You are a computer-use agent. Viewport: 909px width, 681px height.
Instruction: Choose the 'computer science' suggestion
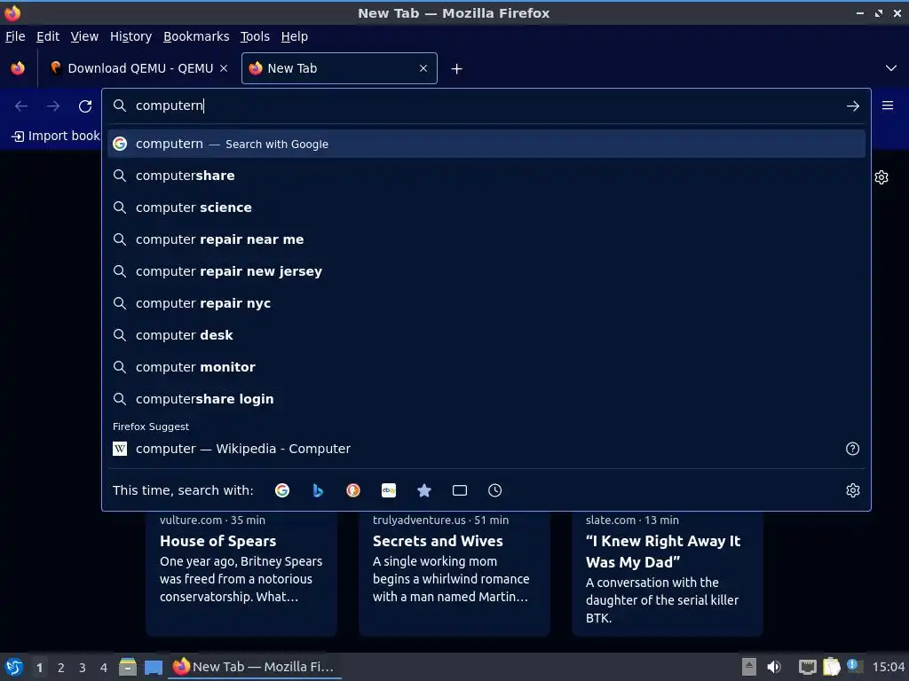pyautogui.click(x=486, y=207)
